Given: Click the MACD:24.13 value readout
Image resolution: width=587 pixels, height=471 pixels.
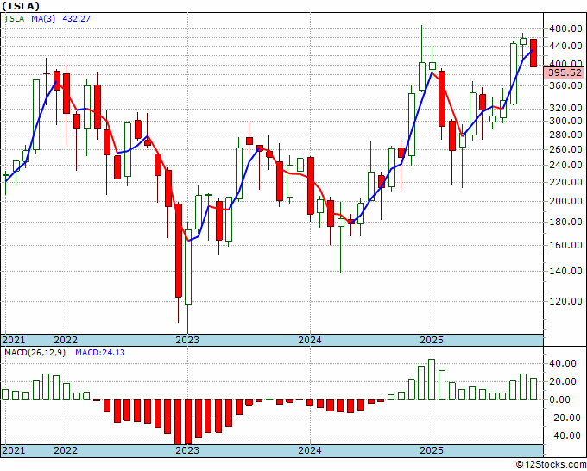Looking at the screenshot, I should 100,353.
